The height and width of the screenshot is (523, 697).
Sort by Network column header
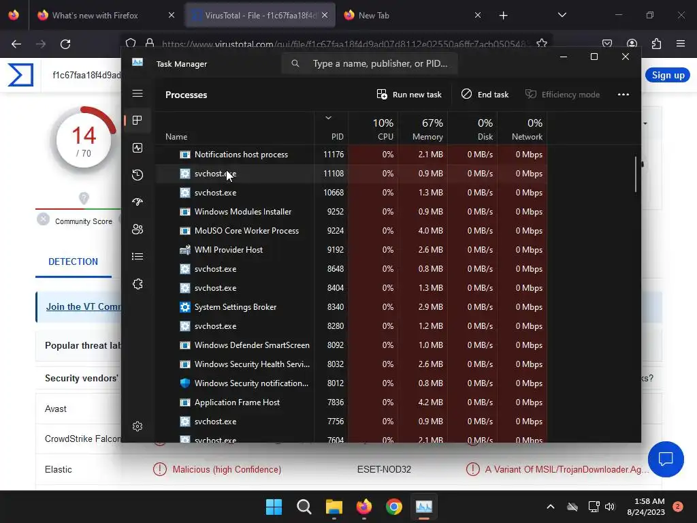click(522, 128)
